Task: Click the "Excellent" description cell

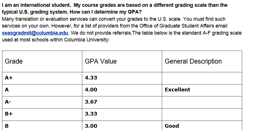Action: [177, 90]
